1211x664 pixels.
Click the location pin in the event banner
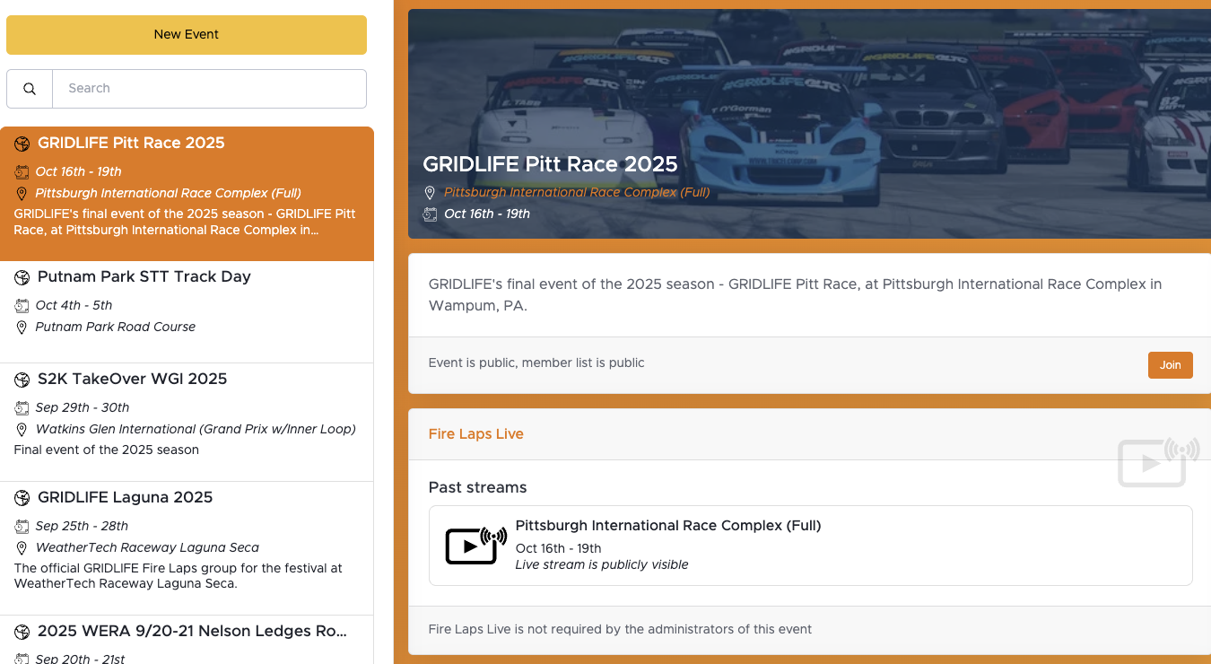coord(429,192)
